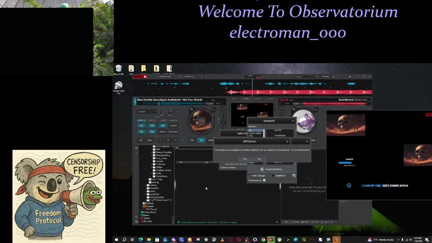This screenshot has width=432, height=243.
Task: Click the OUT loop button on left deck
Action: point(150,140)
